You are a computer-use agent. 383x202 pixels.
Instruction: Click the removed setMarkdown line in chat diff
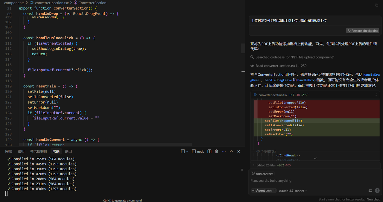317,116
